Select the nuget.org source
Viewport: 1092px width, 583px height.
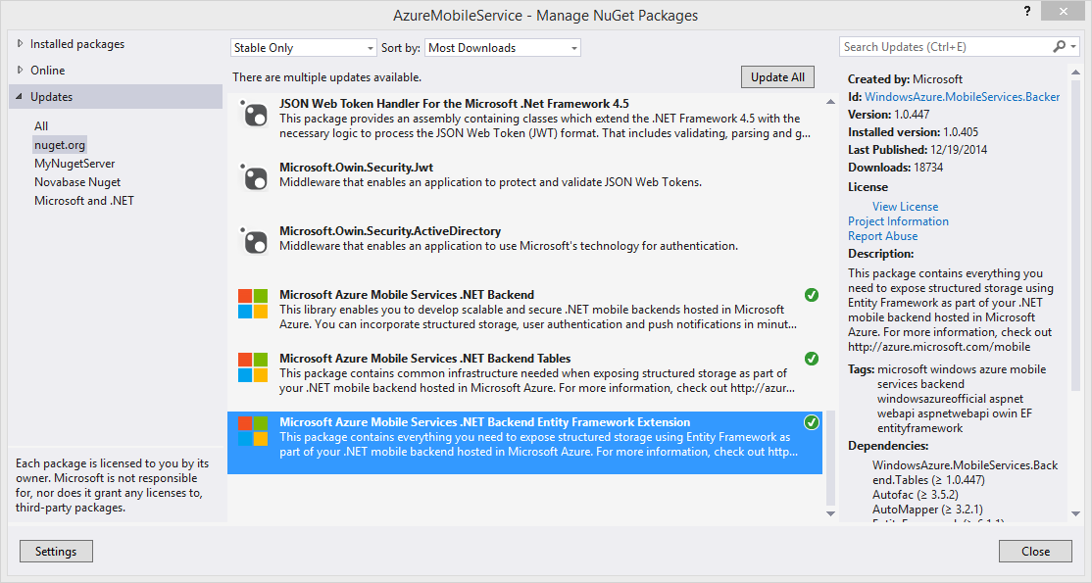[60, 145]
